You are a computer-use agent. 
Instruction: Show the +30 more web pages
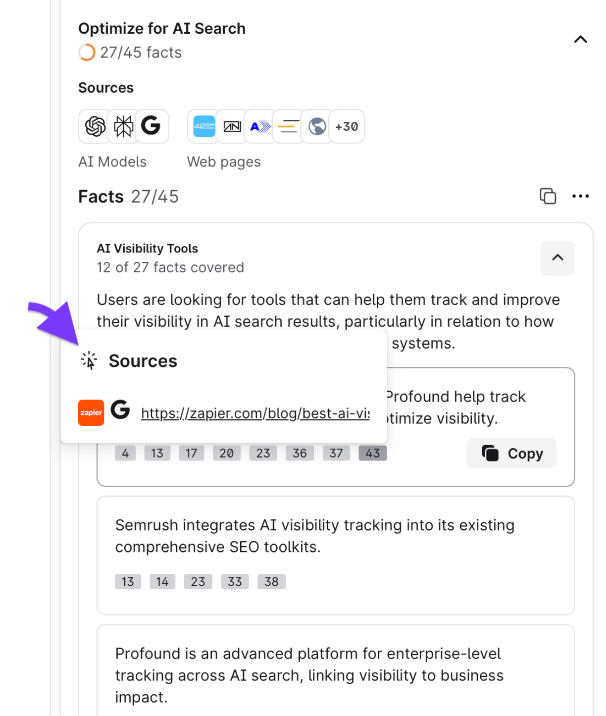347,127
